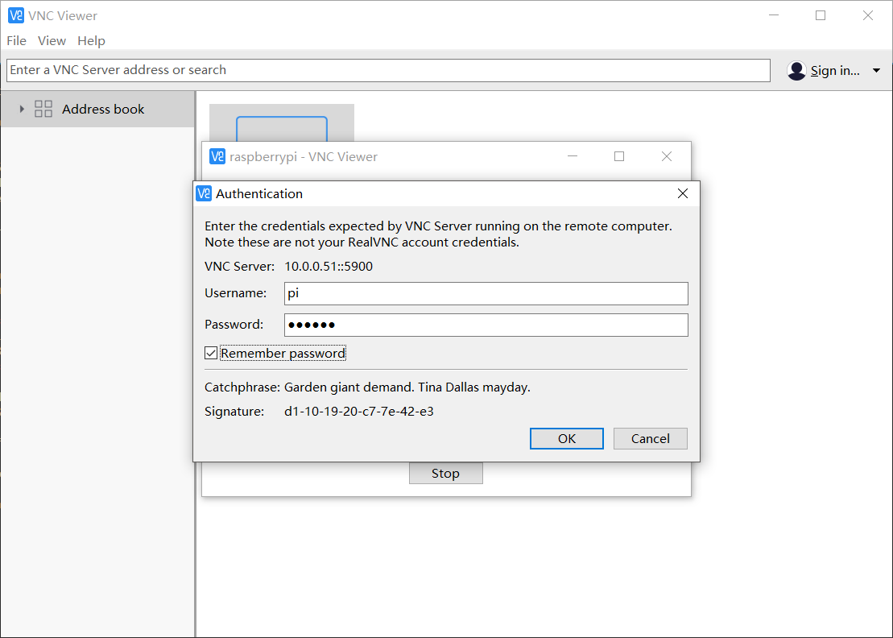Click the VNC logo in main window title

click(16, 15)
